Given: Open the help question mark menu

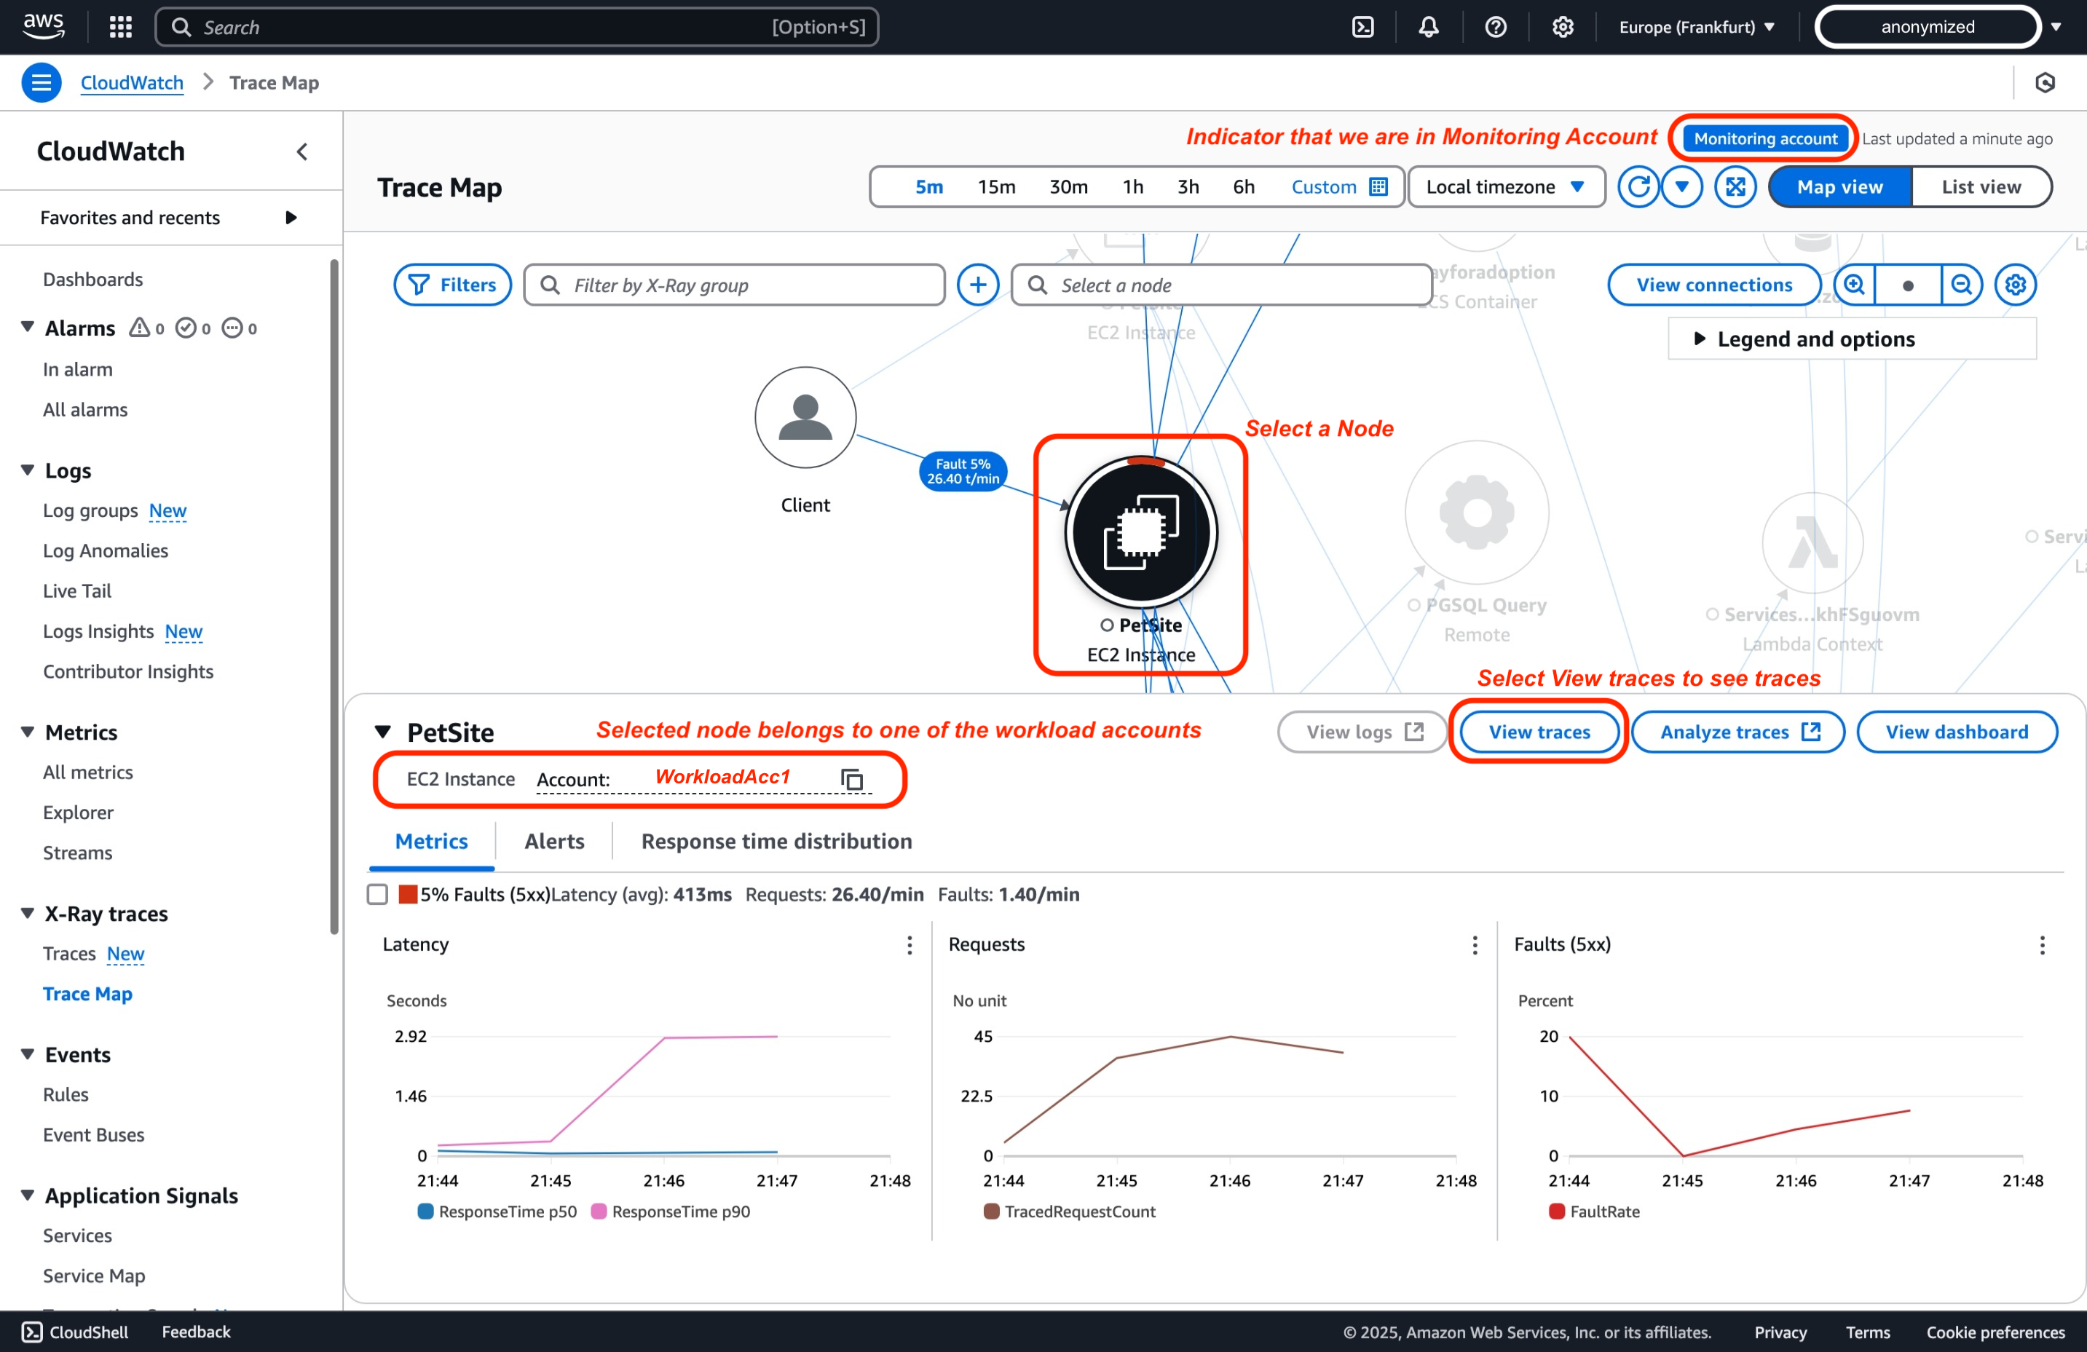Looking at the screenshot, I should [x=1495, y=27].
